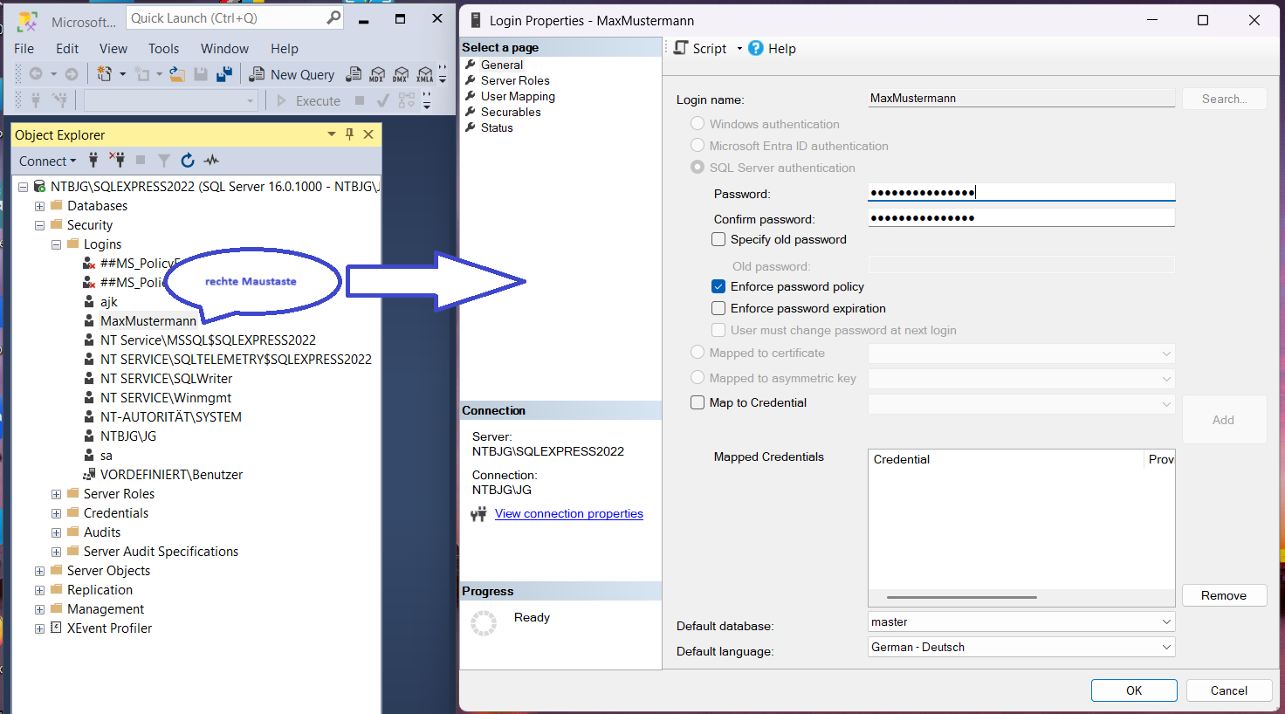1285x714 pixels.
Task: Click the Save All icon in SSMS toolbar
Action: (224, 74)
